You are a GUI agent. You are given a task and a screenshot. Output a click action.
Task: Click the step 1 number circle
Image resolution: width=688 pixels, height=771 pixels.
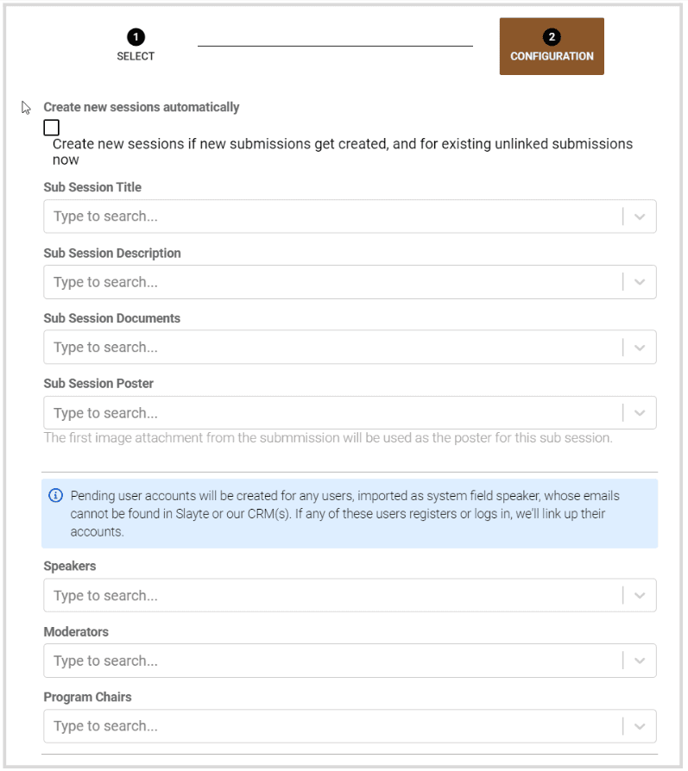coord(136,37)
